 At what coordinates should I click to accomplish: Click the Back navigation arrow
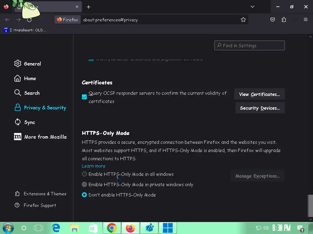point(7,20)
